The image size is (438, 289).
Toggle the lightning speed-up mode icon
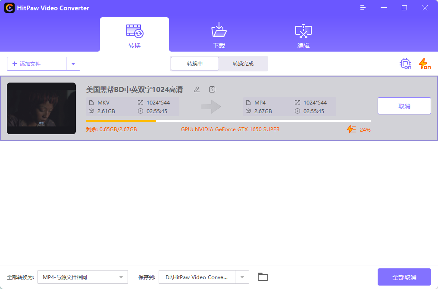tap(425, 64)
